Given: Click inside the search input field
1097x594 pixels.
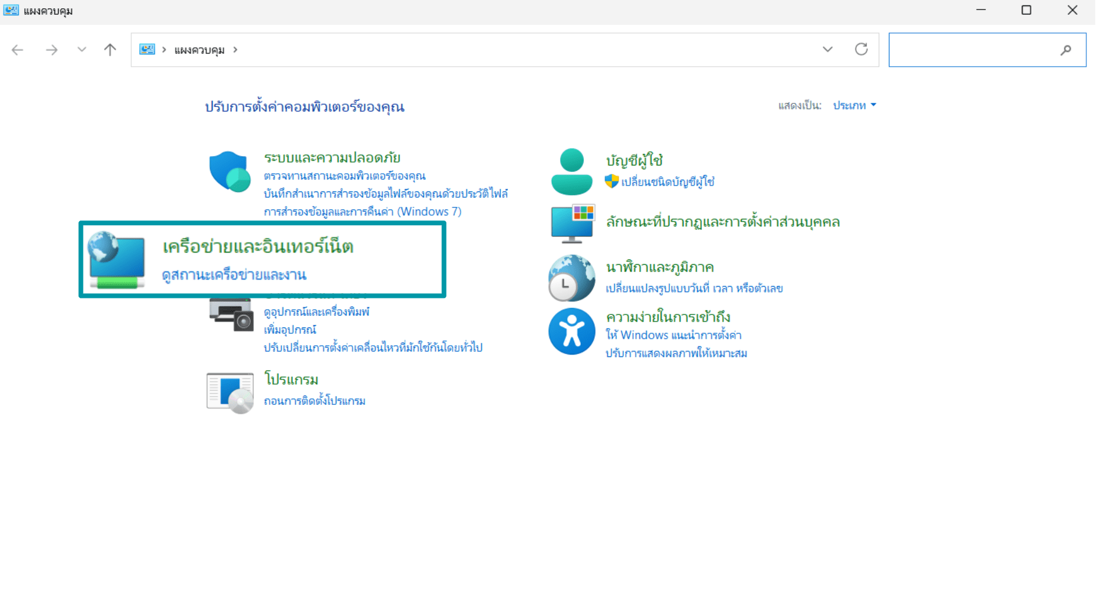Looking at the screenshot, I should tap(976, 50).
